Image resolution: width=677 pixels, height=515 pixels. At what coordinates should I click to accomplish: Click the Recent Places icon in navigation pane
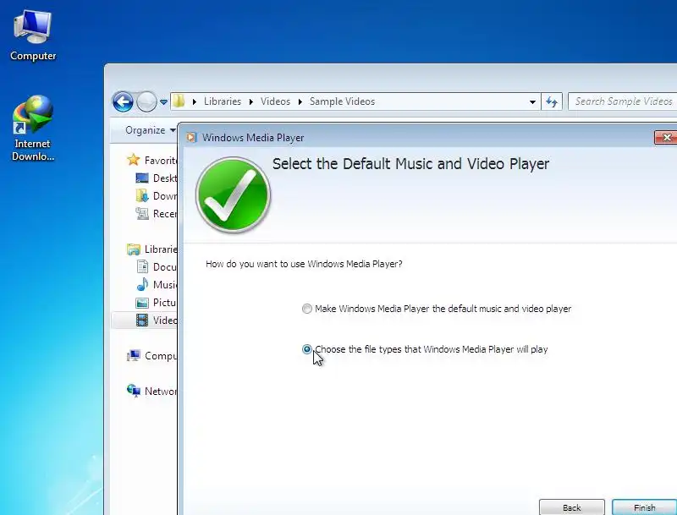(142, 213)
